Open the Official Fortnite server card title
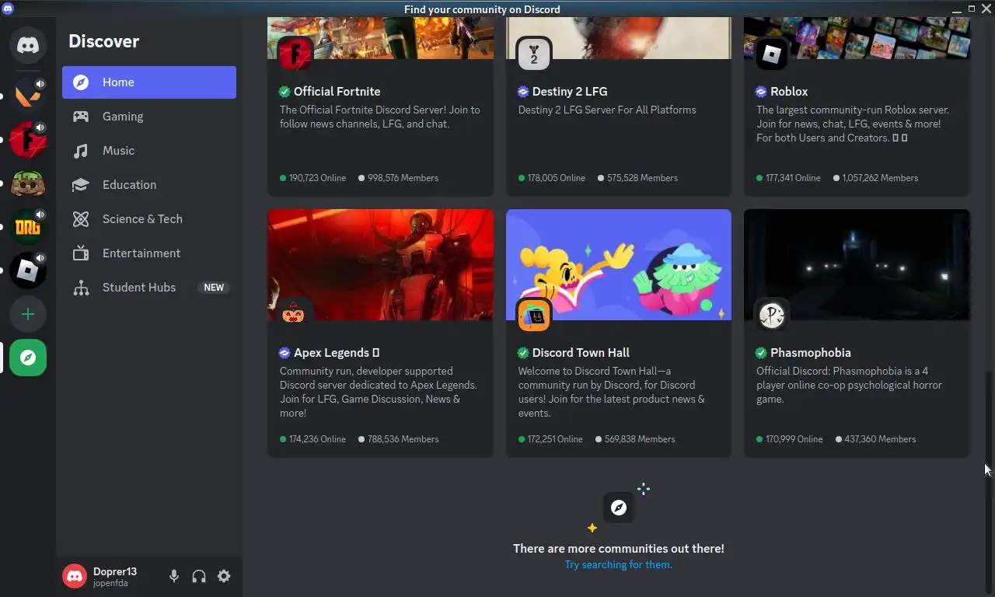The image size is (995, 597). 337,92
